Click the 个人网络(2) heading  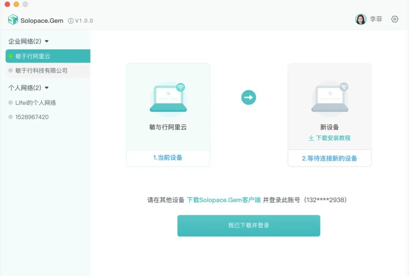[x=25, y=88]
